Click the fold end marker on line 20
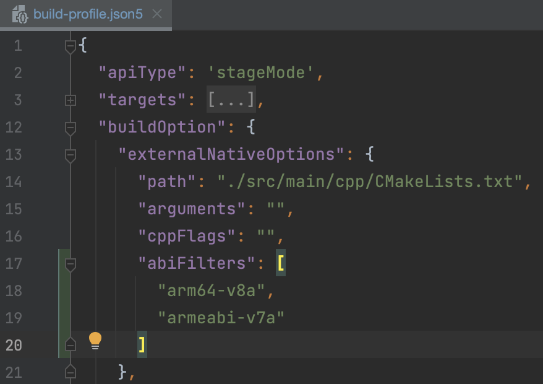This screenshot has height=384, width=543. (x=71, y=345)
